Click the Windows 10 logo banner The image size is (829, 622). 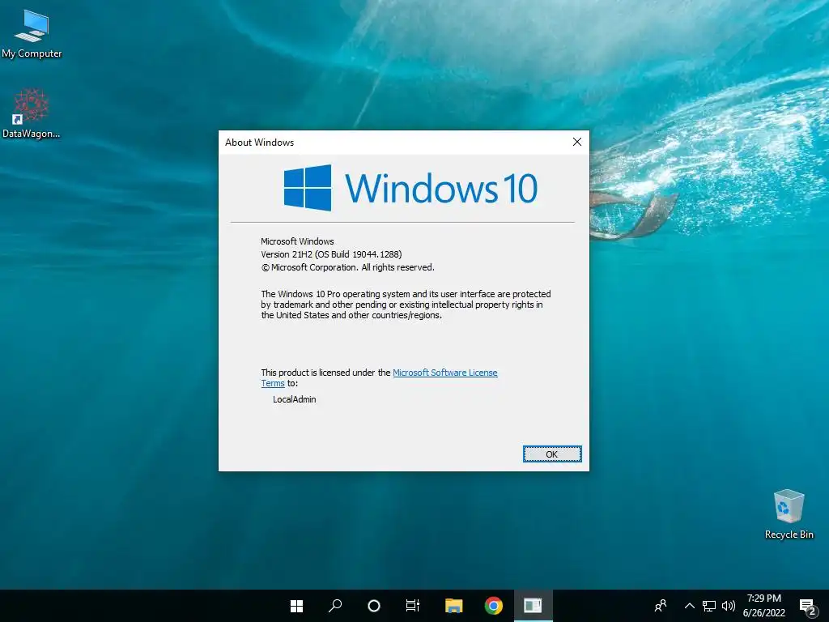click(x=410, y=188)
